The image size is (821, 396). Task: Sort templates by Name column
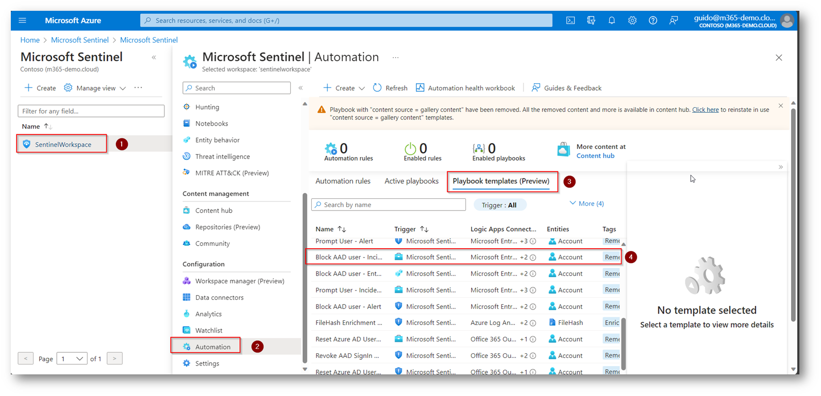[x=331, y=229]
